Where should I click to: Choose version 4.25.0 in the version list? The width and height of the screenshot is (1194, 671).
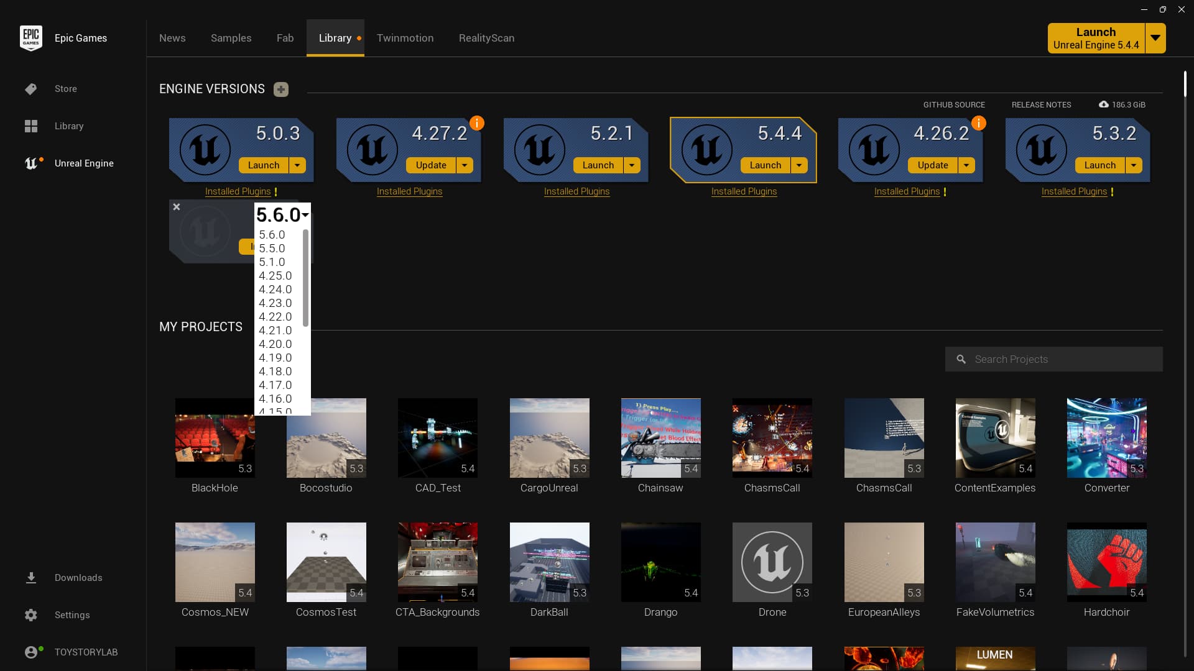(275, 276)
